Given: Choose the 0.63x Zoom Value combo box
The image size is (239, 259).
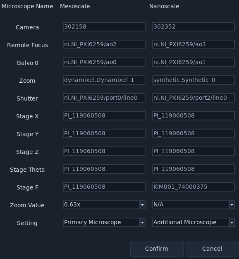Looking at the screenshot, I should [x=104, y=205].
